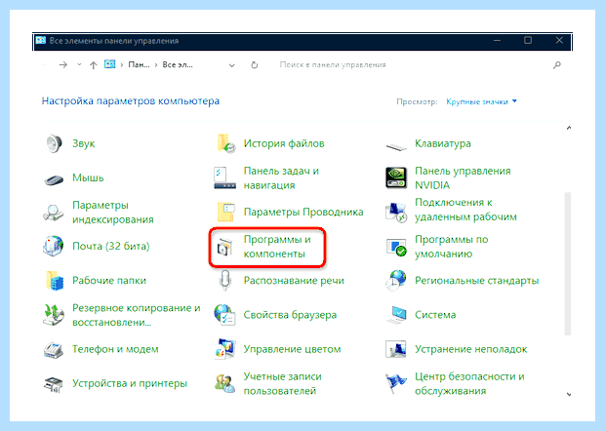Open the Программы по умолчанию icon

point(396,247)
